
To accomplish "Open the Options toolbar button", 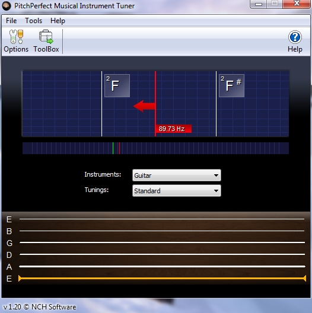I will (16, 41).
